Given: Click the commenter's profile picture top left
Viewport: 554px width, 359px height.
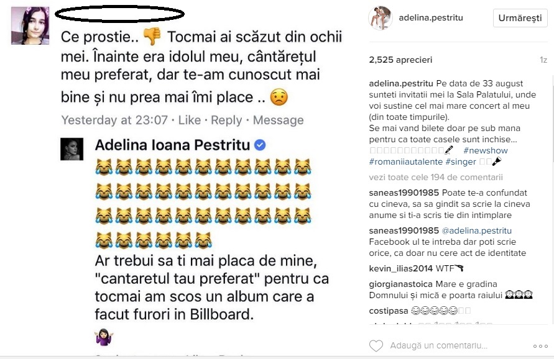Looking at the screenshot, I should tap(30, 26).
